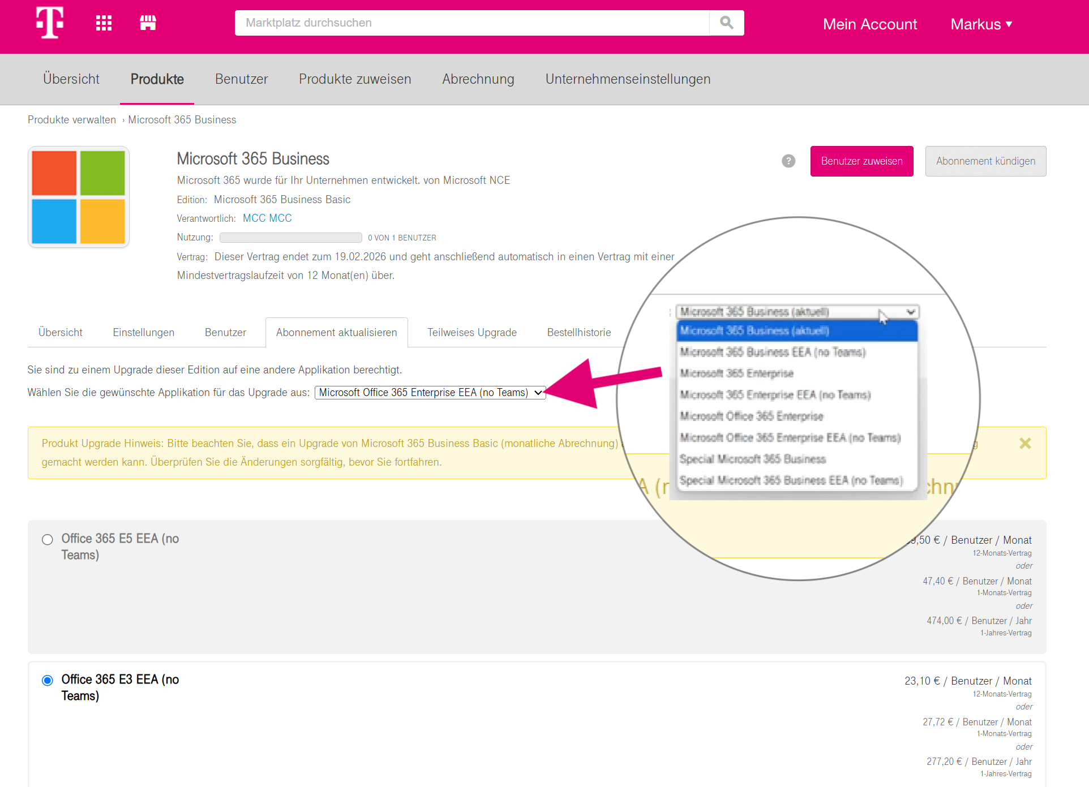Open the Teilweises Upgrade tab
The width and height of the screenshot is (1089, 787).
(x=471, y=333)
